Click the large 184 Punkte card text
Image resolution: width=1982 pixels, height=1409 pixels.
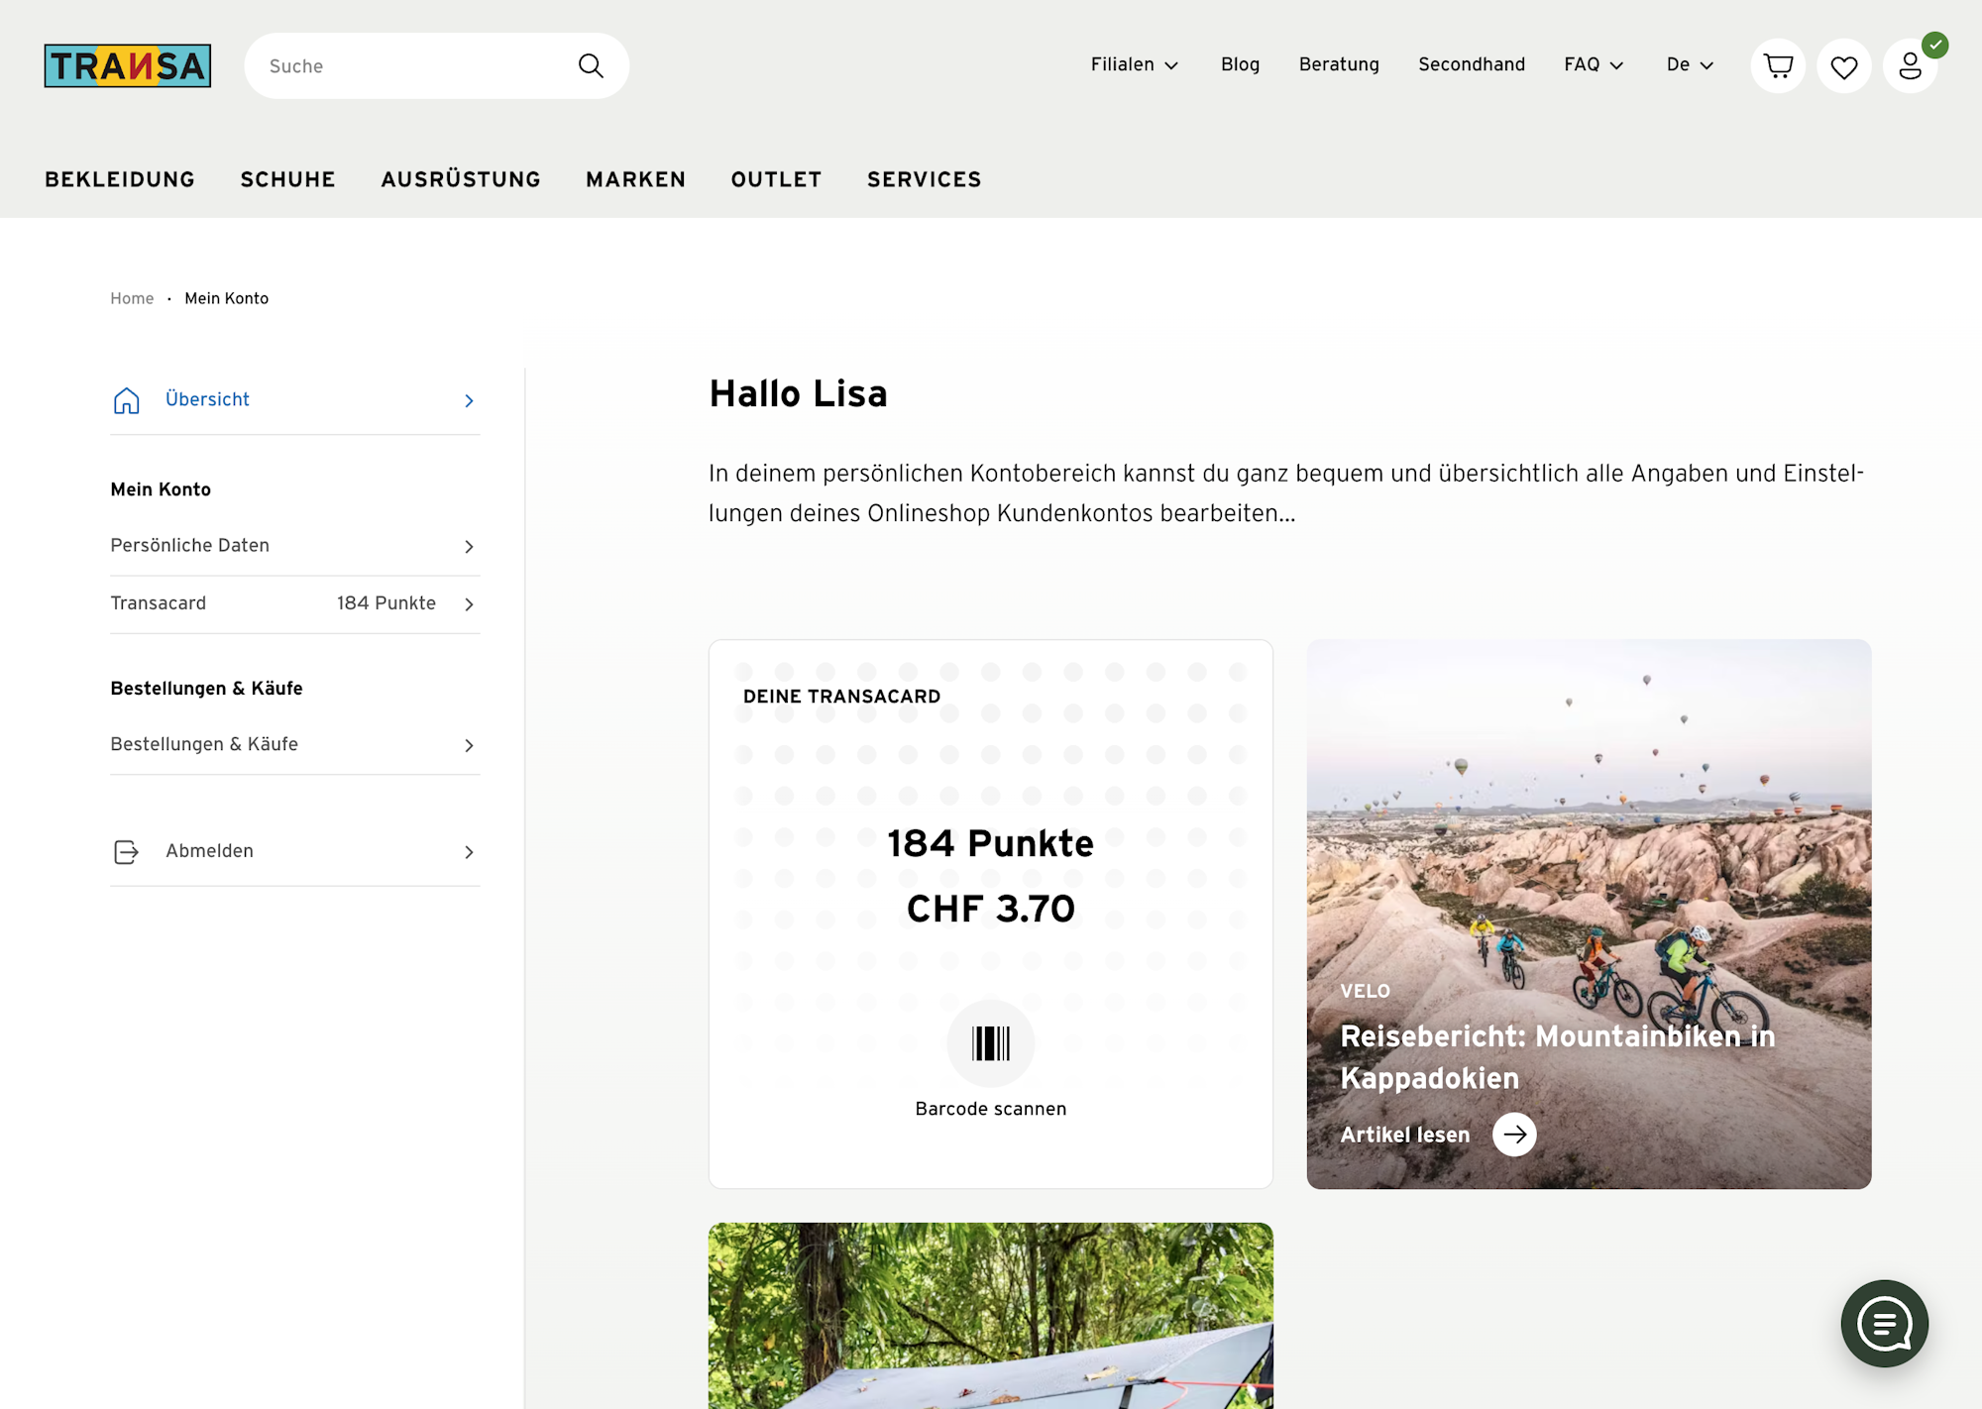point(991,843)
